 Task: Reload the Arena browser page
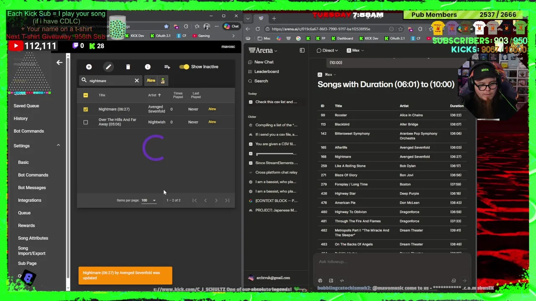pyautogui.click(x=258, y=29)
